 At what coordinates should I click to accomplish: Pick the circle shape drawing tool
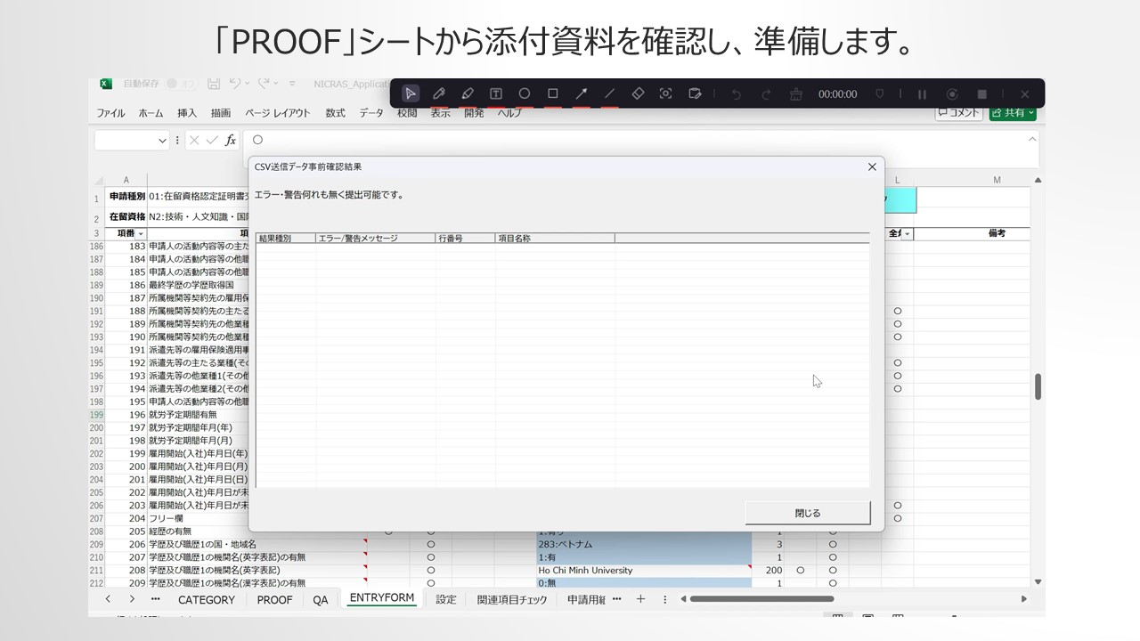coord(525,93)
